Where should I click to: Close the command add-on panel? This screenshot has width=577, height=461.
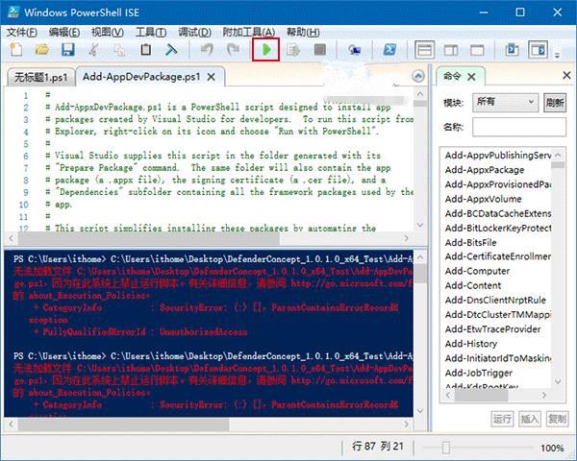coord(567,76)
